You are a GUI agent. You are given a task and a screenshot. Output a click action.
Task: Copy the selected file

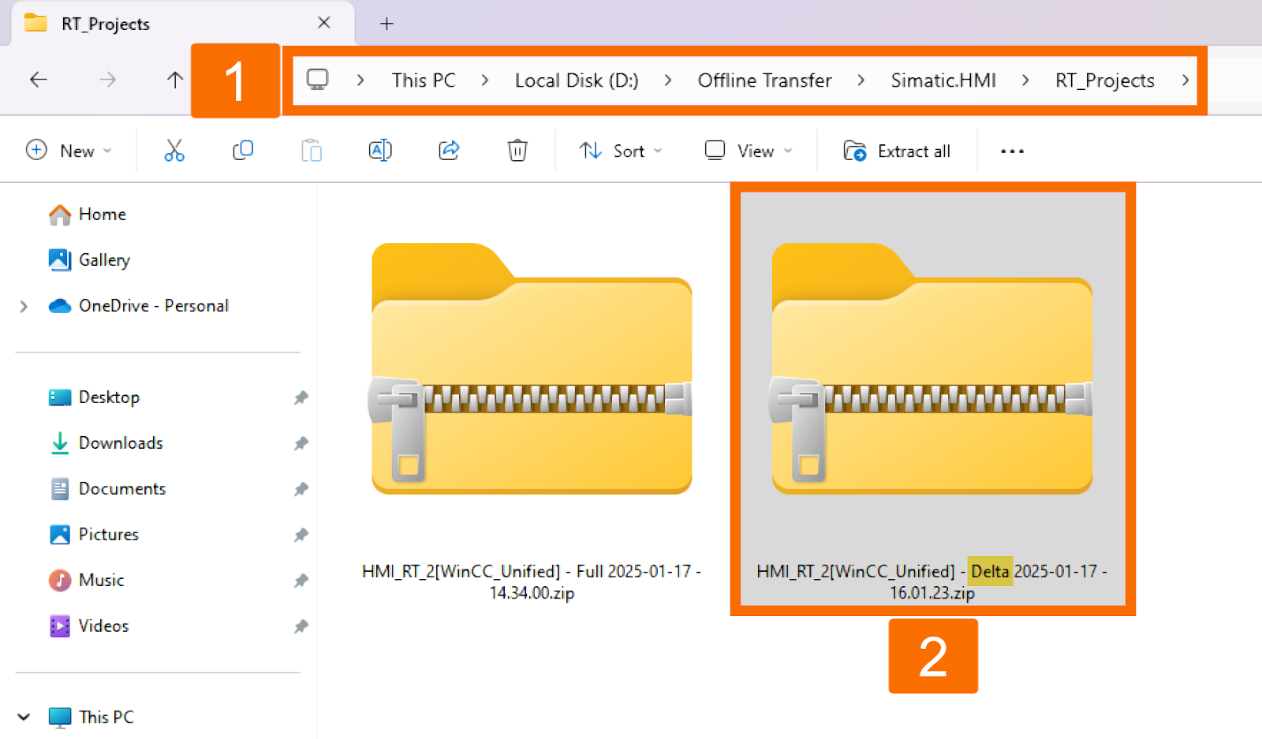[x=243, y=150]
